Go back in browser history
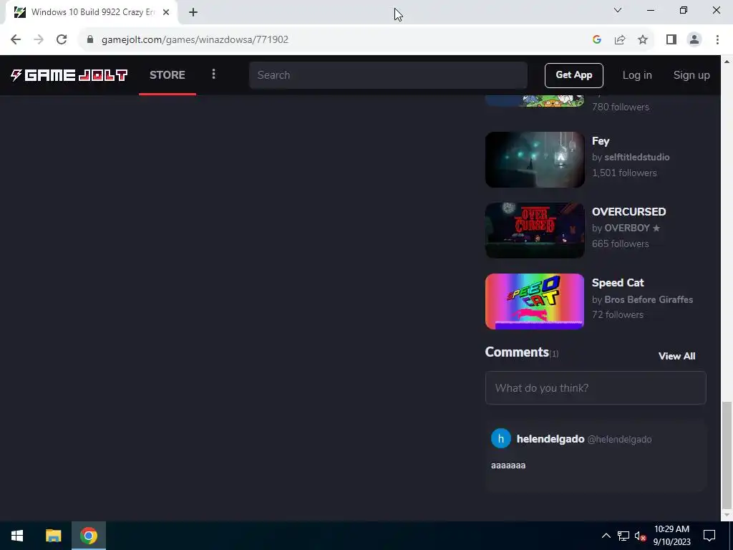 [x=16, y=40]
